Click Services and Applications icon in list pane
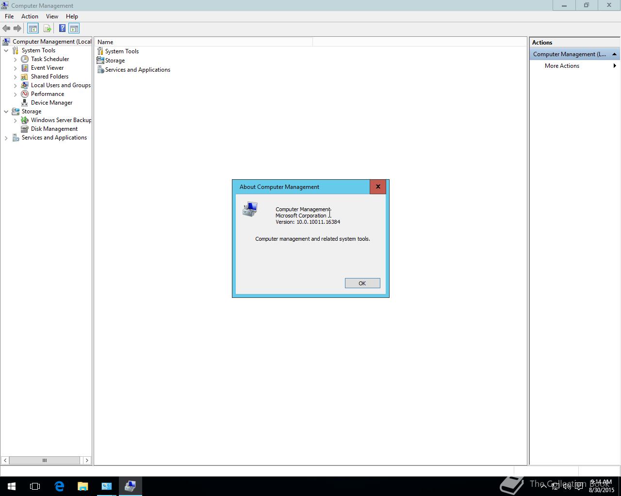The width and height of the screenshot is (621, 496). [100, 70]
